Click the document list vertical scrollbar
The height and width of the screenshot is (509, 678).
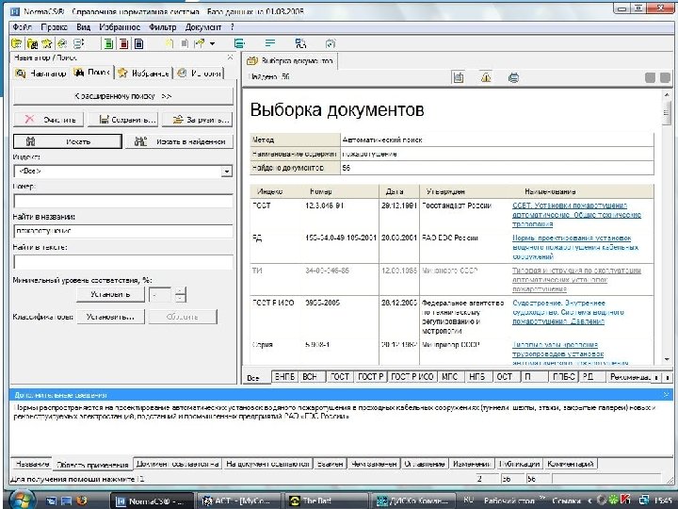[x=667, y=227]
